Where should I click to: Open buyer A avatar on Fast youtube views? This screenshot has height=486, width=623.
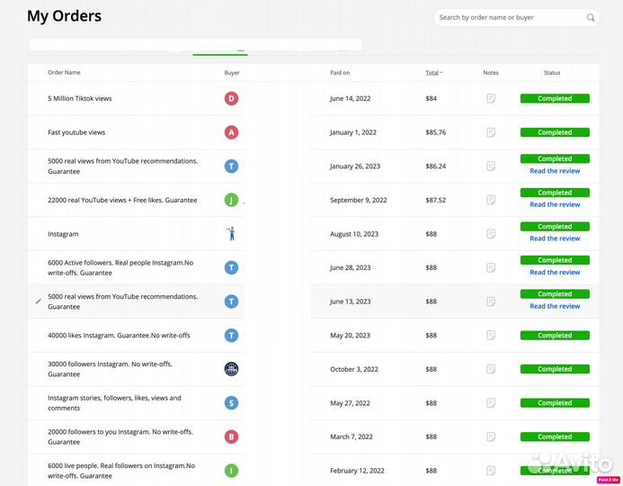pyautogui.click(x=231, y=132)
